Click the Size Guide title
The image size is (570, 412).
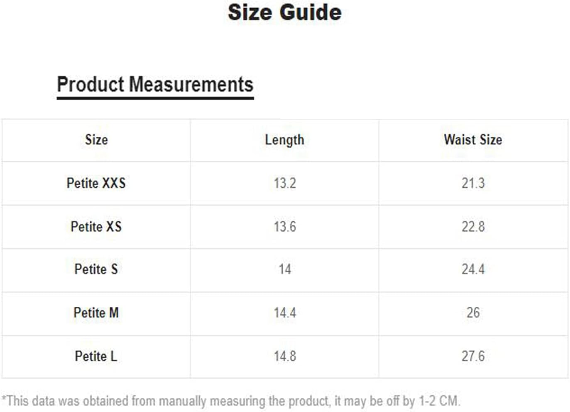pyautogui.click(x=285, y=12)
